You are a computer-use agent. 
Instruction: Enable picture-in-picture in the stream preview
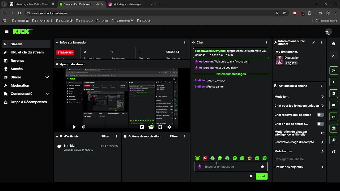[x=142, y=127]
